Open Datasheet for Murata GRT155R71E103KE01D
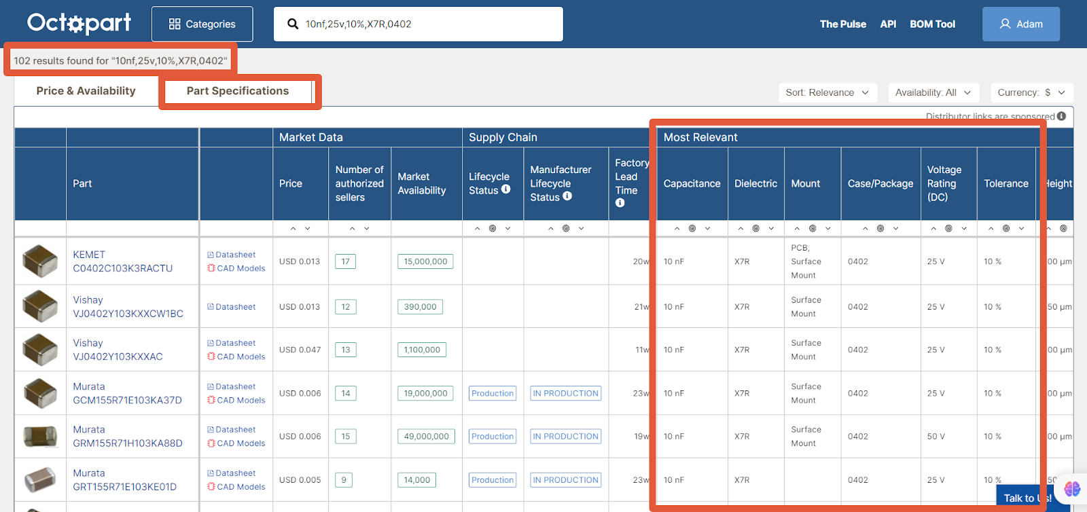The image size is (1087, 512). pyautogui.click(x=232, y=473)
